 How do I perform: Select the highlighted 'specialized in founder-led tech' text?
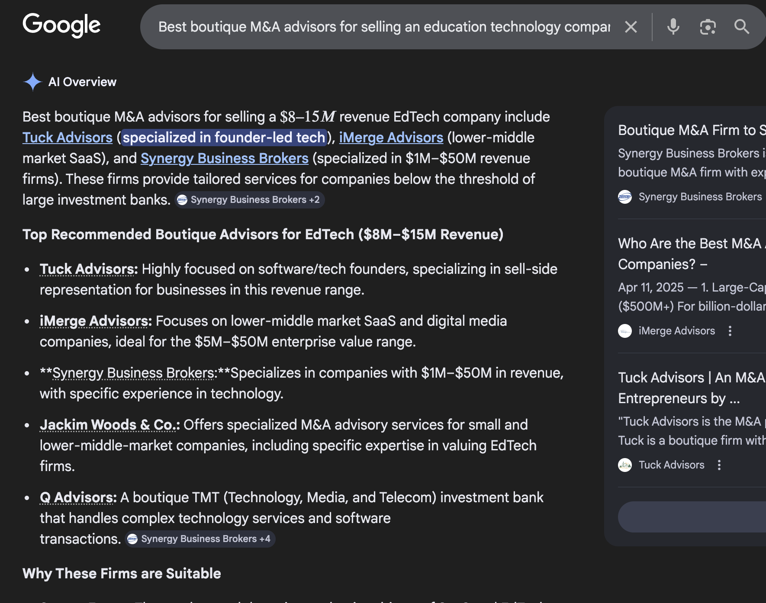point(224,137)
